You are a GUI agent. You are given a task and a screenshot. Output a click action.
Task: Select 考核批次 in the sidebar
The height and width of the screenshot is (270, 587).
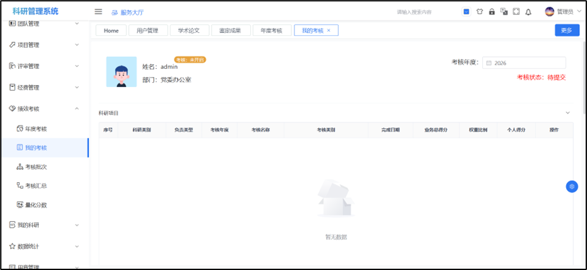36,167
